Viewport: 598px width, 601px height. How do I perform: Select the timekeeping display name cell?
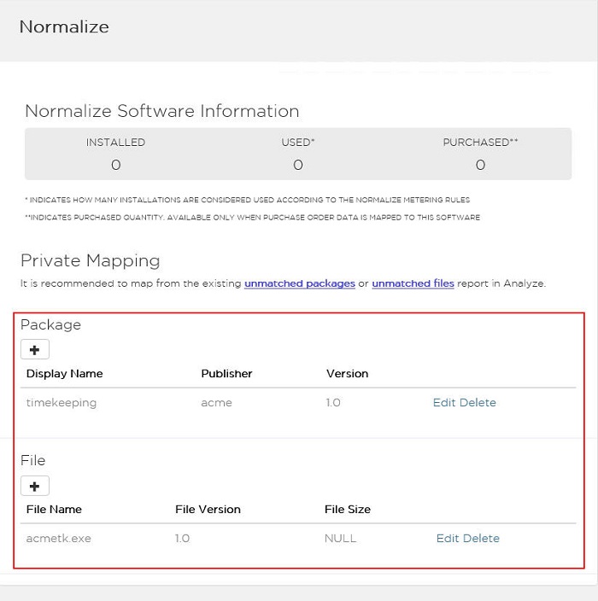click(x=62, y=403)
